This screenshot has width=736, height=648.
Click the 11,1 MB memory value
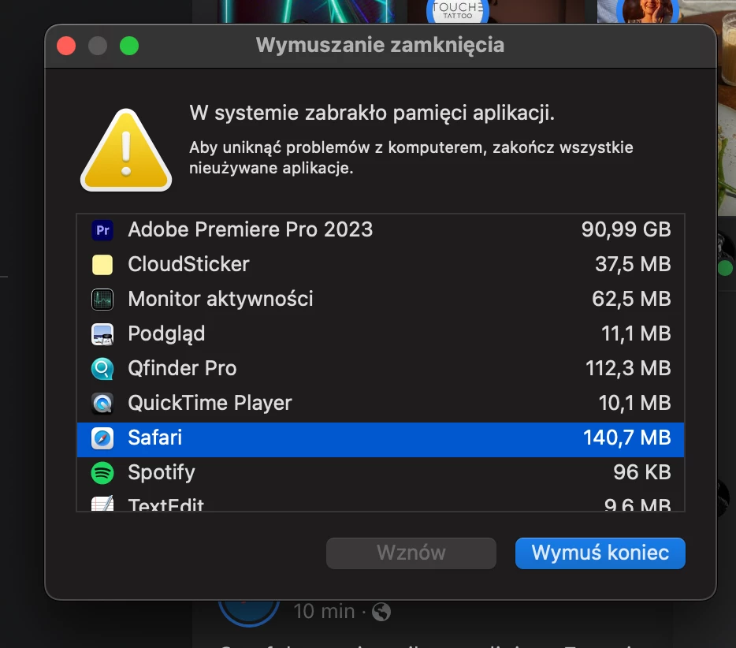click(x=636, y=334)
